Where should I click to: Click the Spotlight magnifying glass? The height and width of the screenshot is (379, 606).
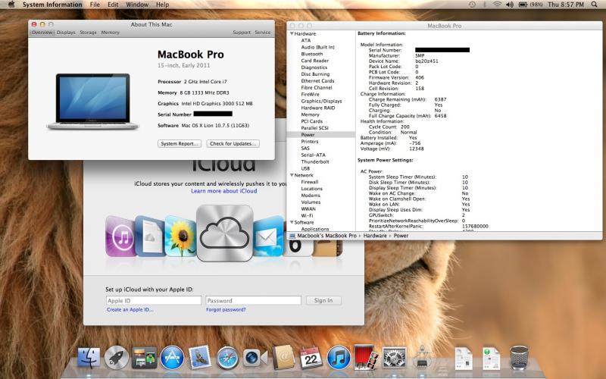[594, 5]
